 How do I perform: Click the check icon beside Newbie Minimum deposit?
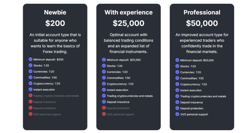[30, 59]
